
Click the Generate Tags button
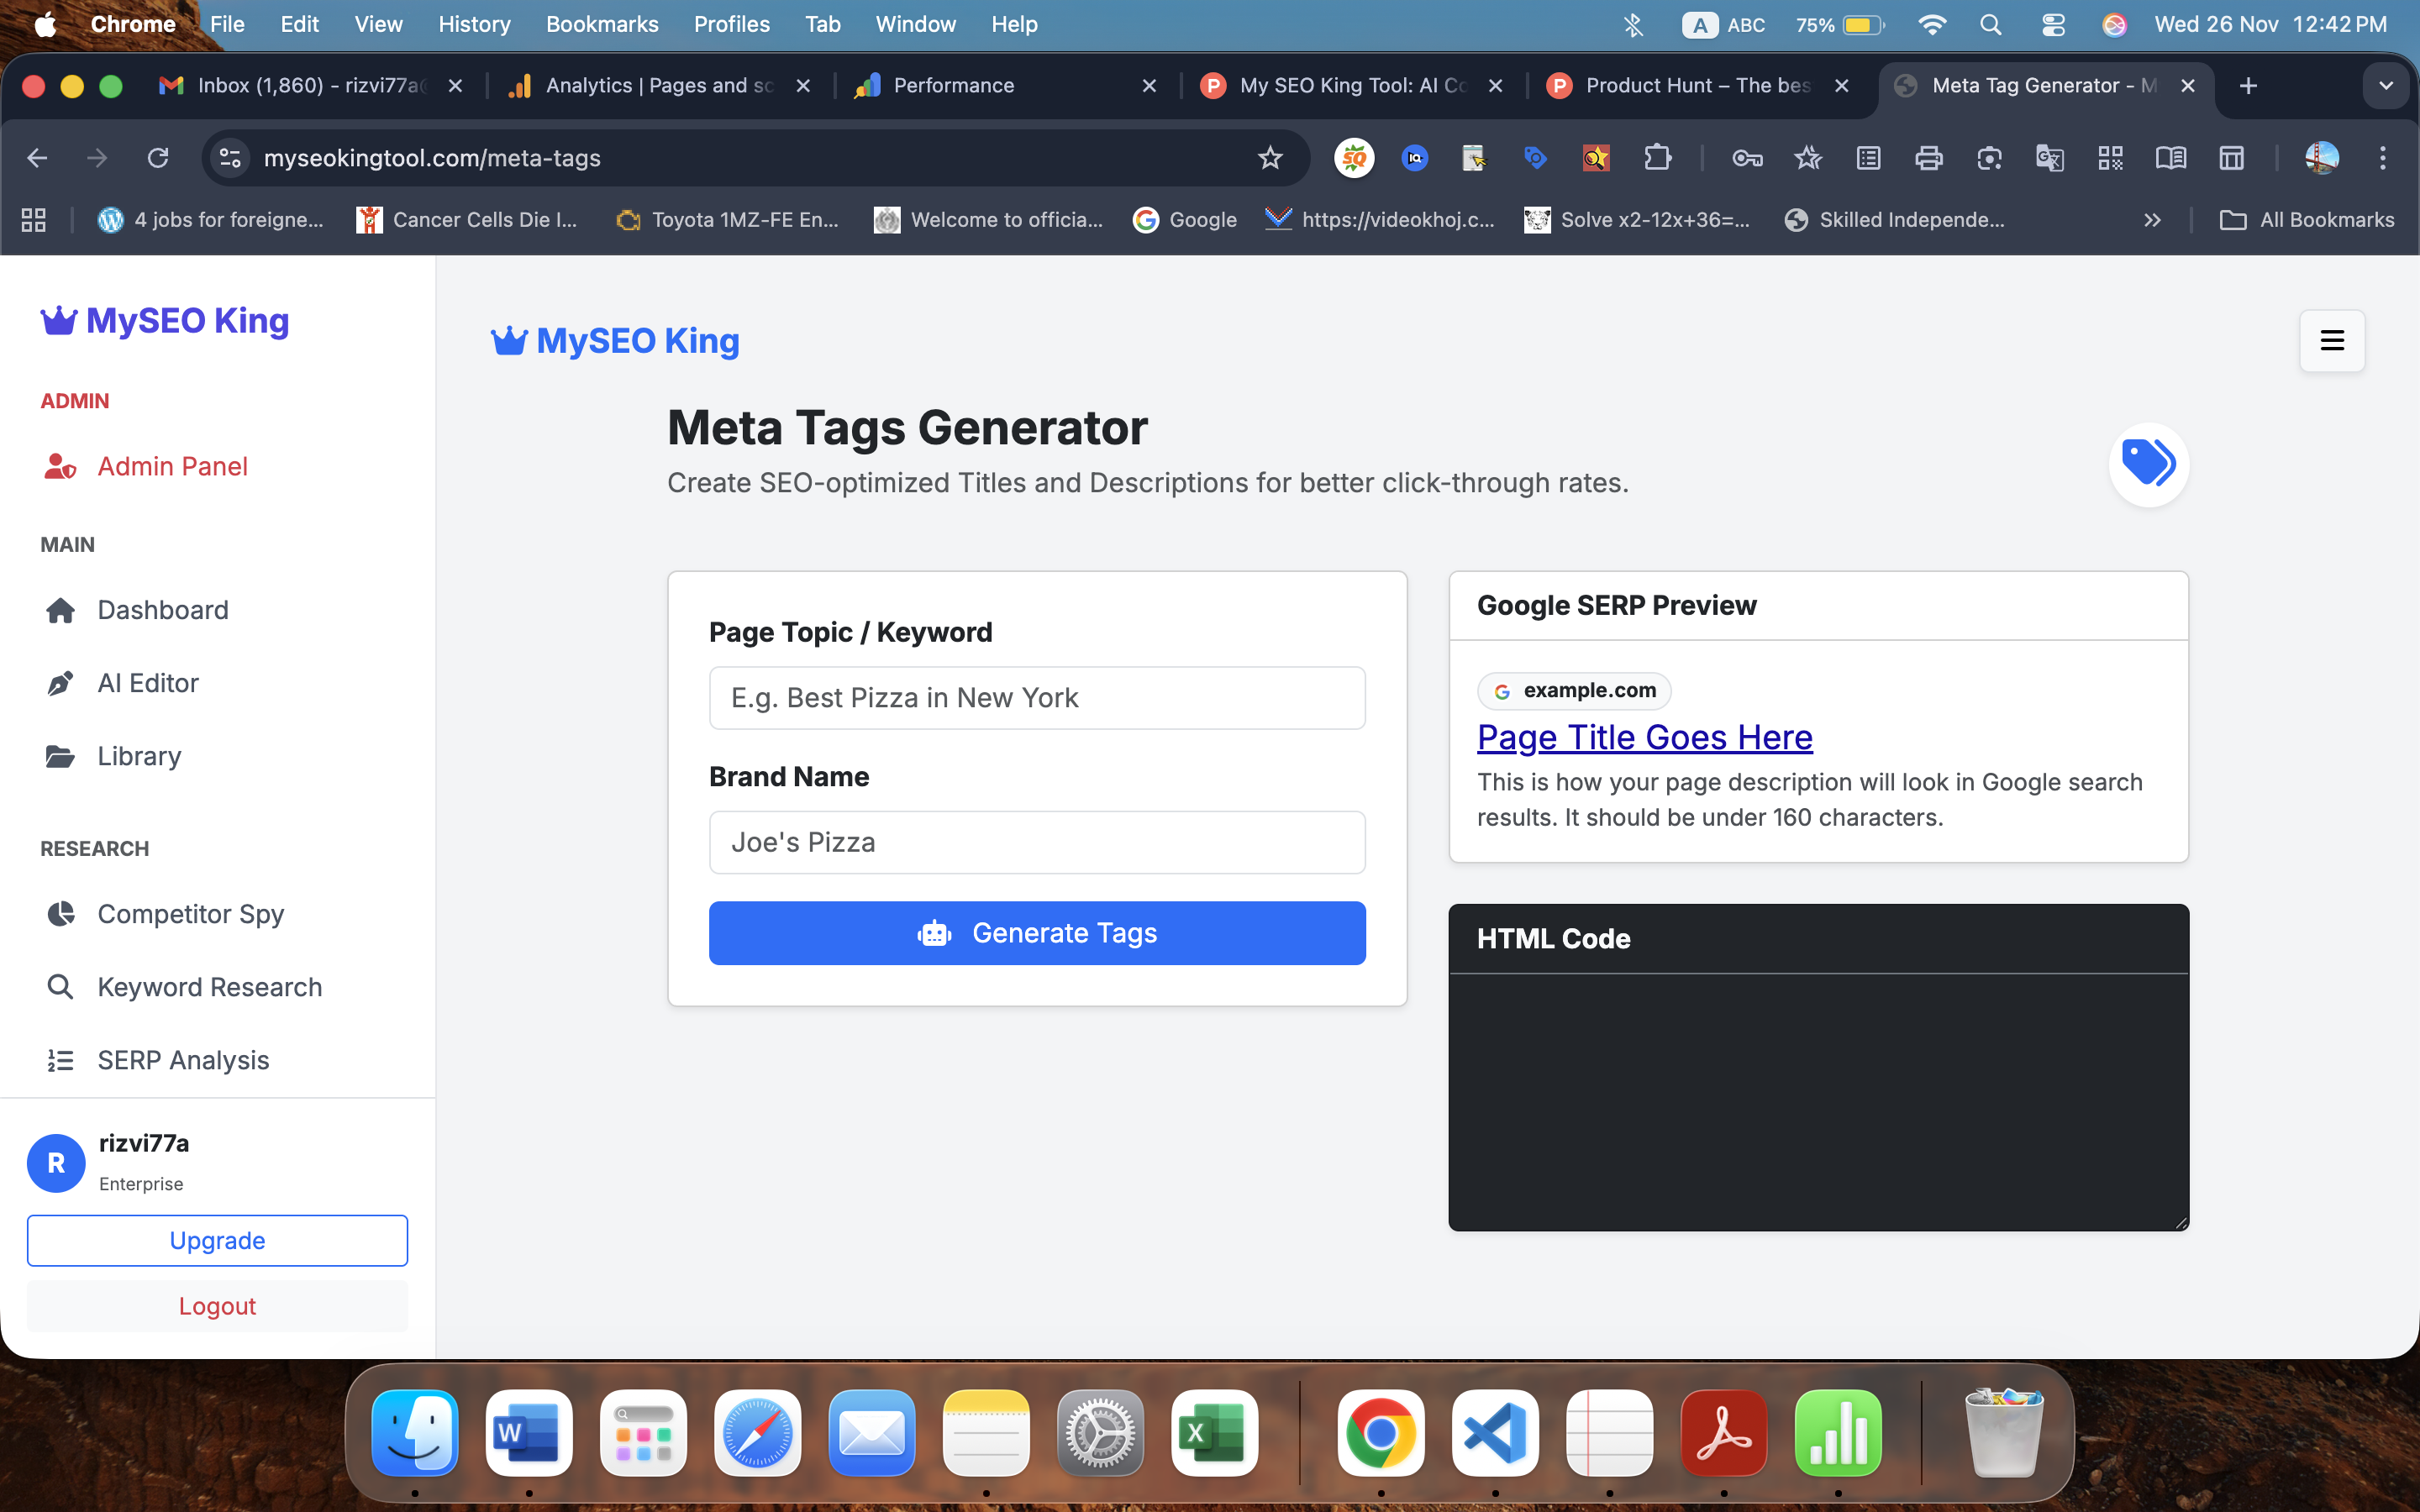pyautogui.click(x=1037, y=933)
